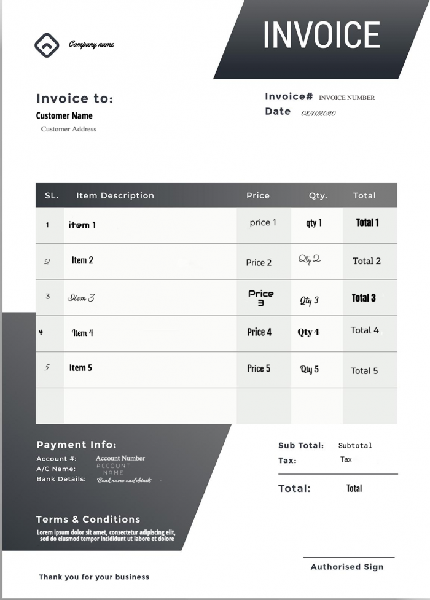Click the Authorised Sign line label

(346, 567)
